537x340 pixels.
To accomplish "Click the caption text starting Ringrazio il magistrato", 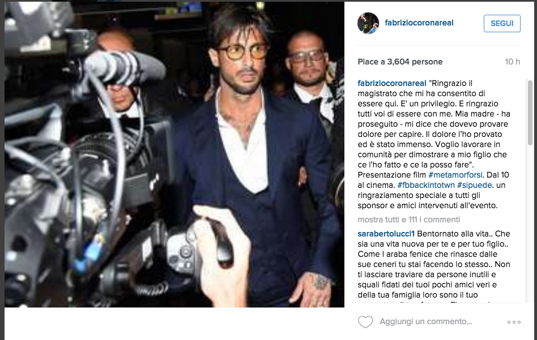I will tap(433, 144).
